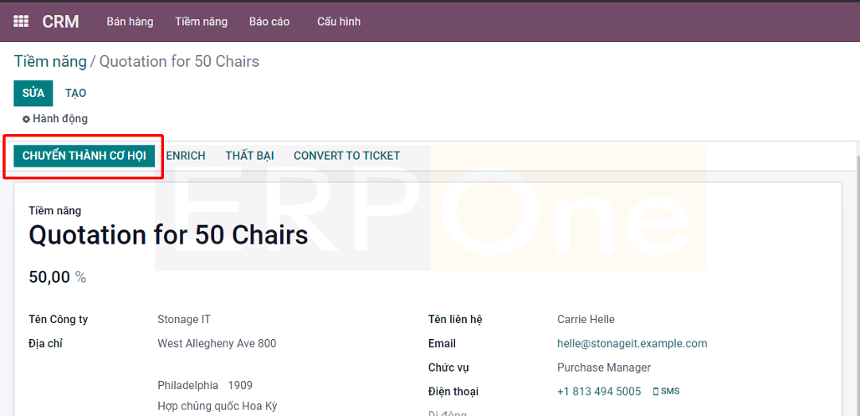The width and height of the screenshot is (860, 416).
Task: Click the SỬA edit button
Action: [x=33, y=93]
